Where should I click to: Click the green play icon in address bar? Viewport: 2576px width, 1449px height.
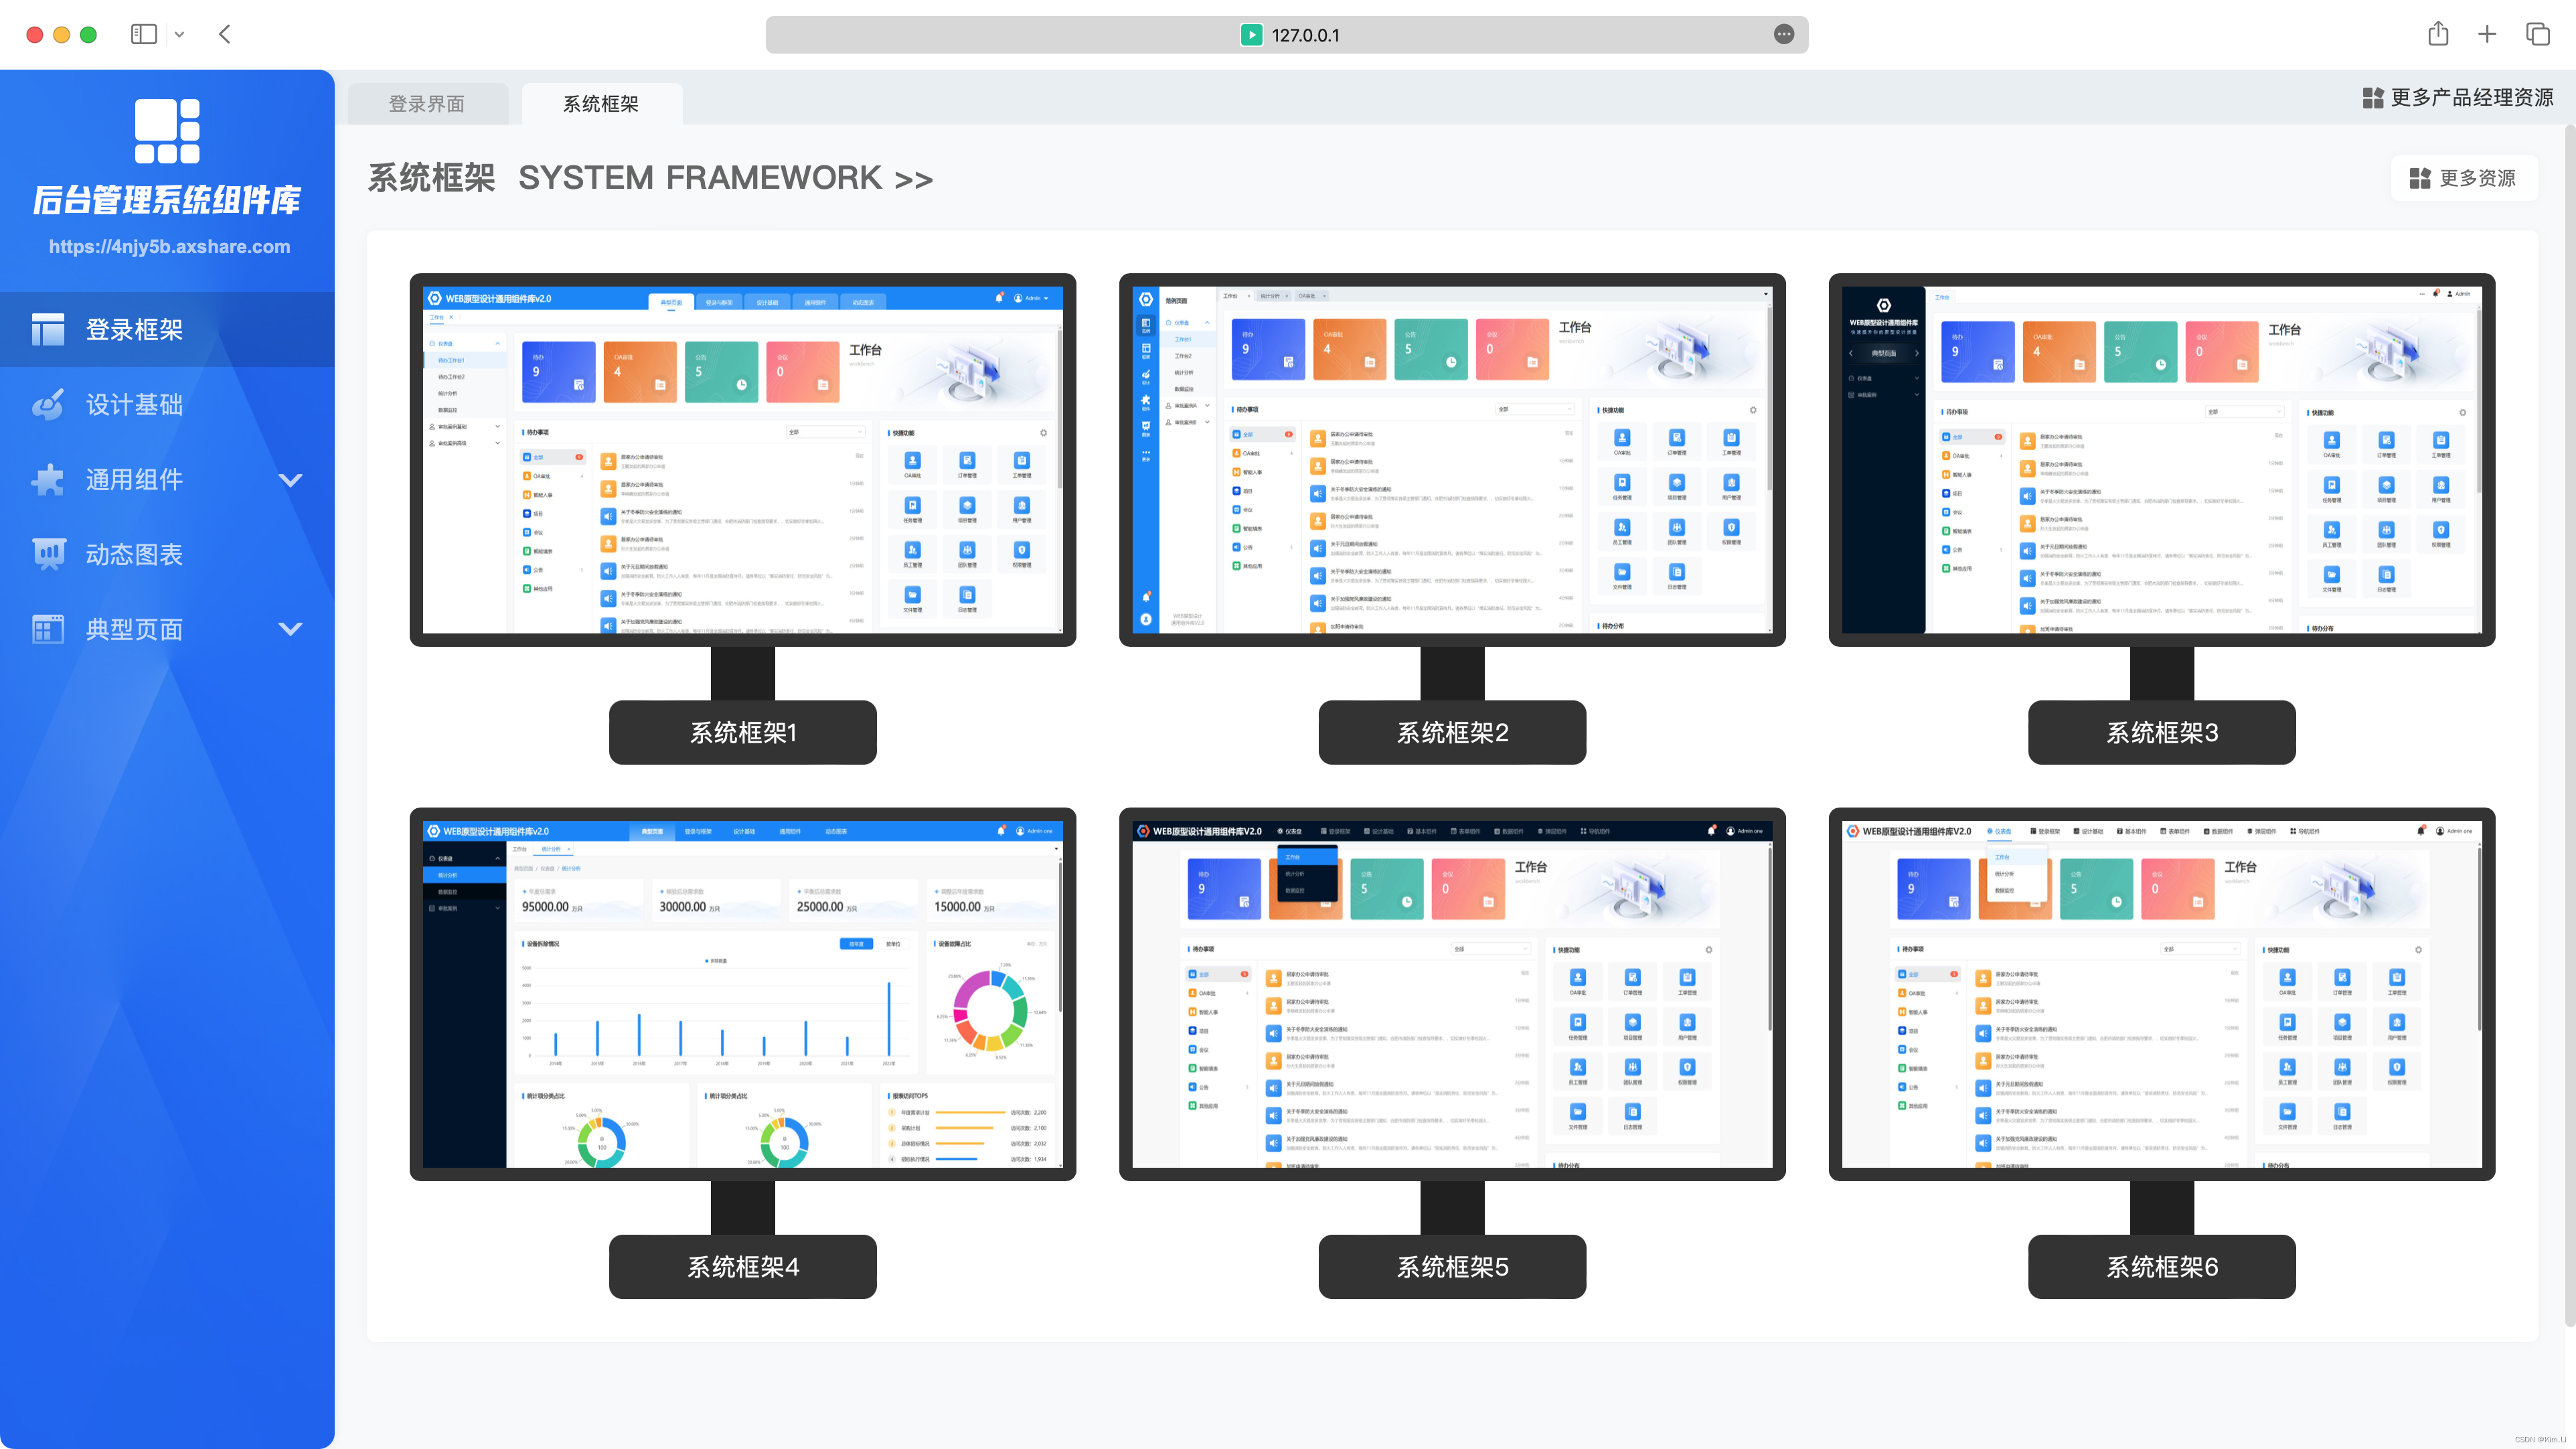(x=1251, y=34)
